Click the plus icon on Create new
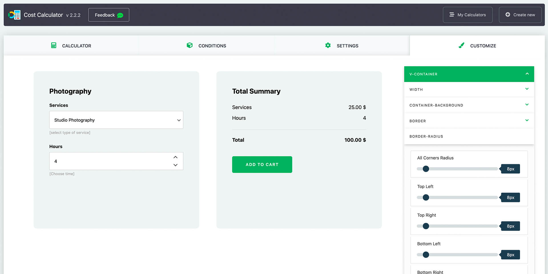This screenshot has height=274, width=548. tap(508, 15)
